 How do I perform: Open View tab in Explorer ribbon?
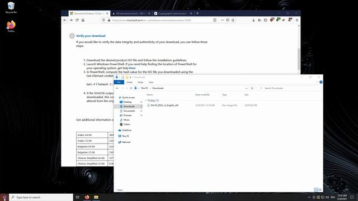(x=151, y=82)
